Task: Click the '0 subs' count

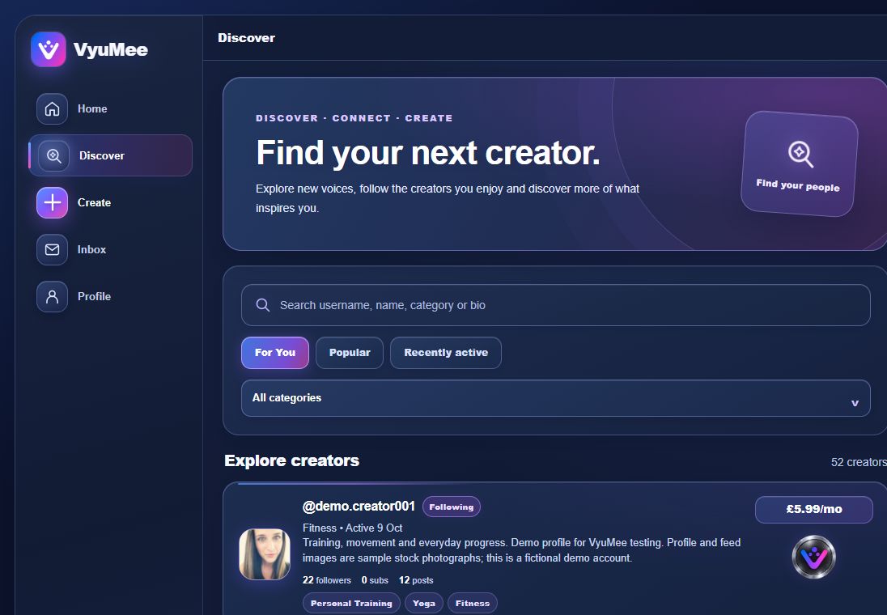Action: (375, 580)
